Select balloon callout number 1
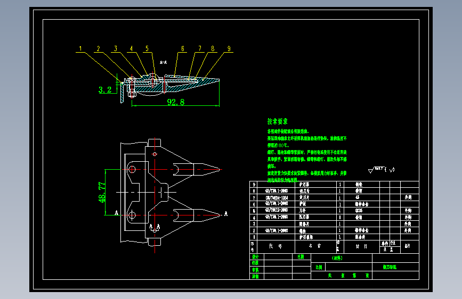This screenshot has width=462, height=299. [x=80, y=48]
